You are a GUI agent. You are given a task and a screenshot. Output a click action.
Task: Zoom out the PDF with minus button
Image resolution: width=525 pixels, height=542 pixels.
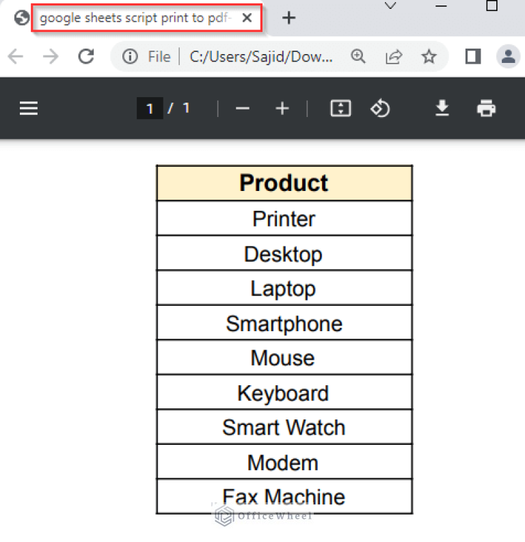tap(243, 109)
